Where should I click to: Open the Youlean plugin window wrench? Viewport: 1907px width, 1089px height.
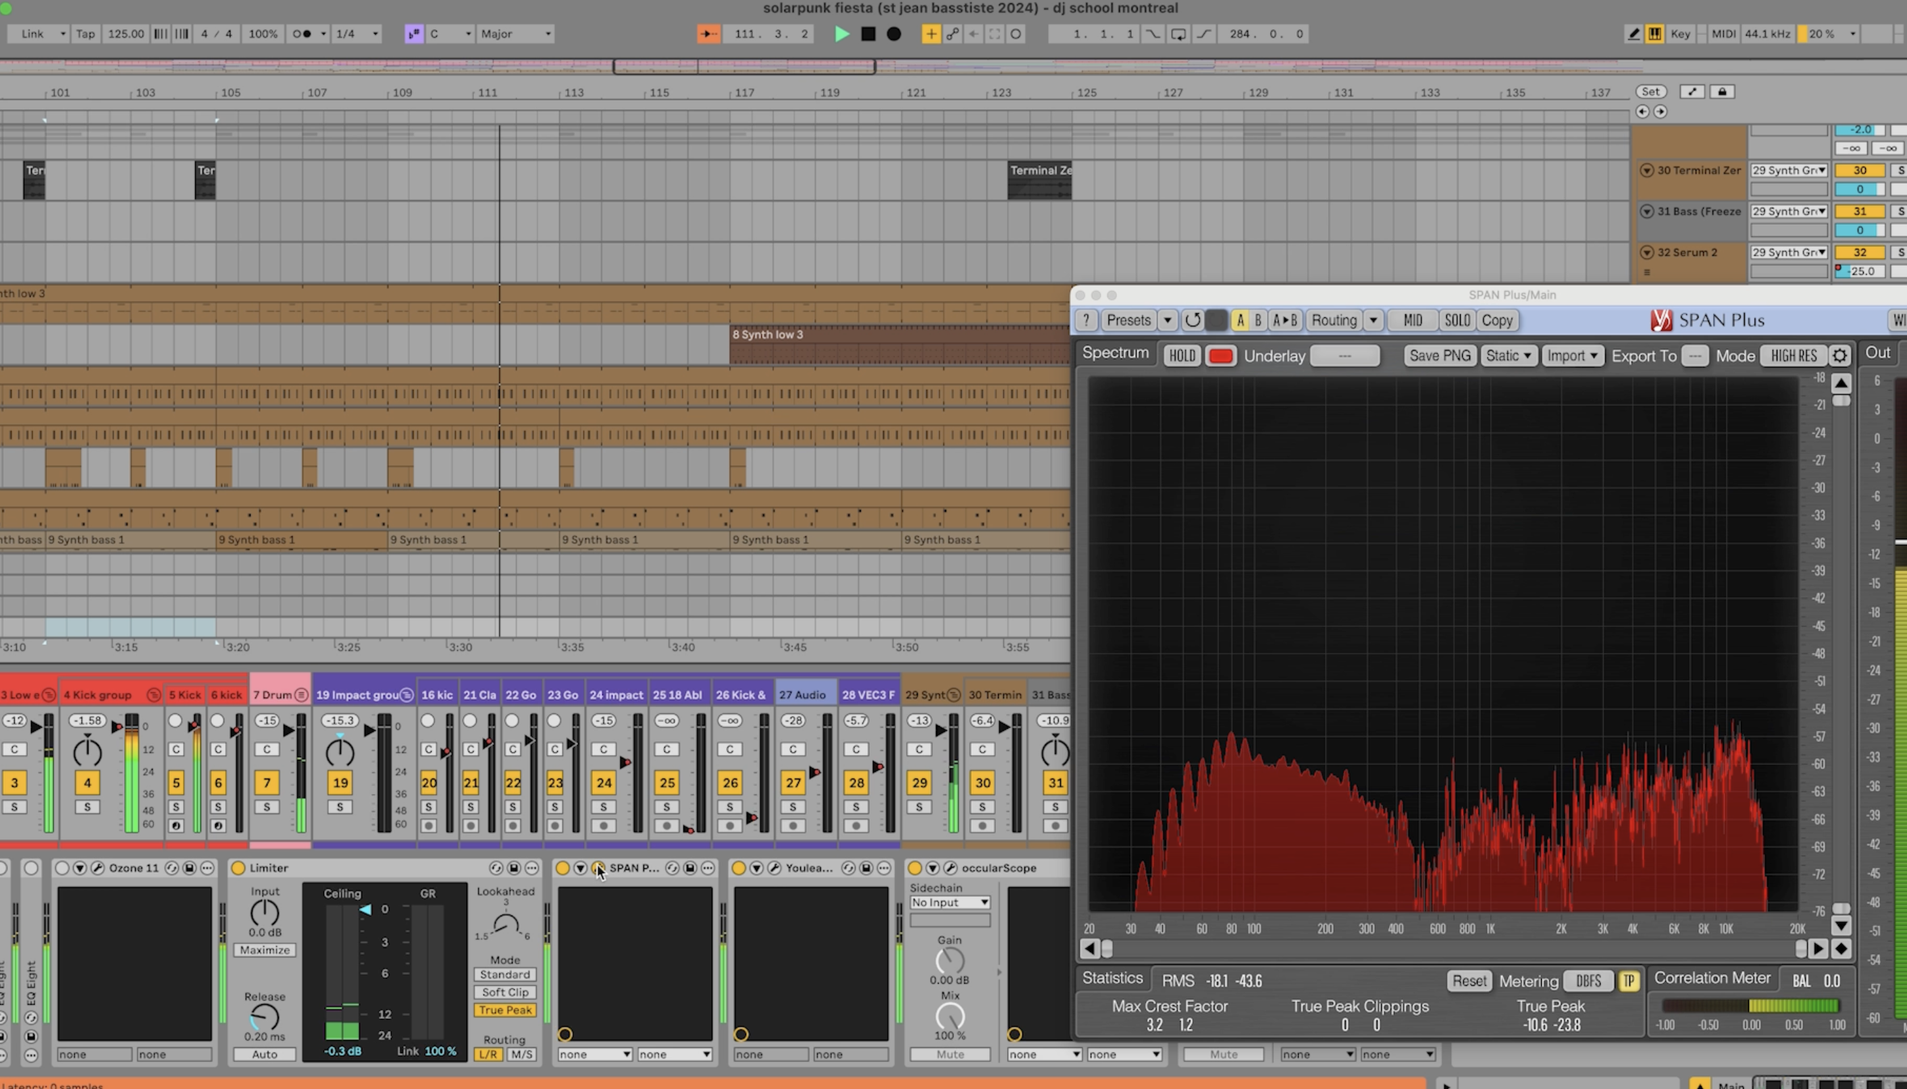tap(774, 868)
